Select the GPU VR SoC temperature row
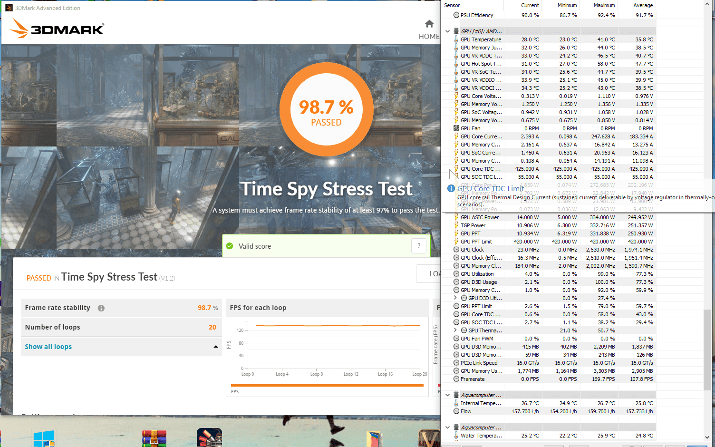The image size is (715, 447). coord(549,72)
